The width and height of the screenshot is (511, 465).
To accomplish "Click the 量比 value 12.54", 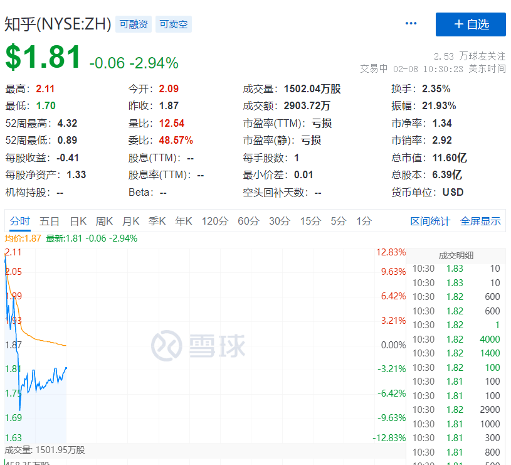I will point(171,123).
